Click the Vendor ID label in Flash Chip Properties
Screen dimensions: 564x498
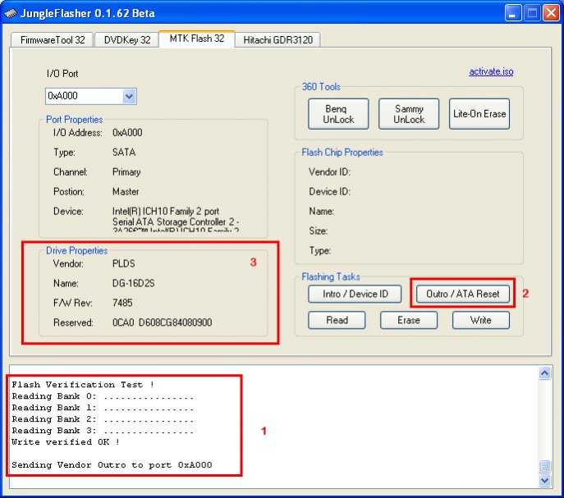[x=329, y=171]
